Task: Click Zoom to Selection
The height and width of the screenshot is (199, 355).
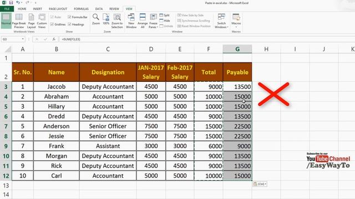Action: pos(117,21)
